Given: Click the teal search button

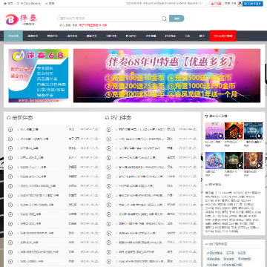Looking at the screenshot, I should (x=177, y=19).
